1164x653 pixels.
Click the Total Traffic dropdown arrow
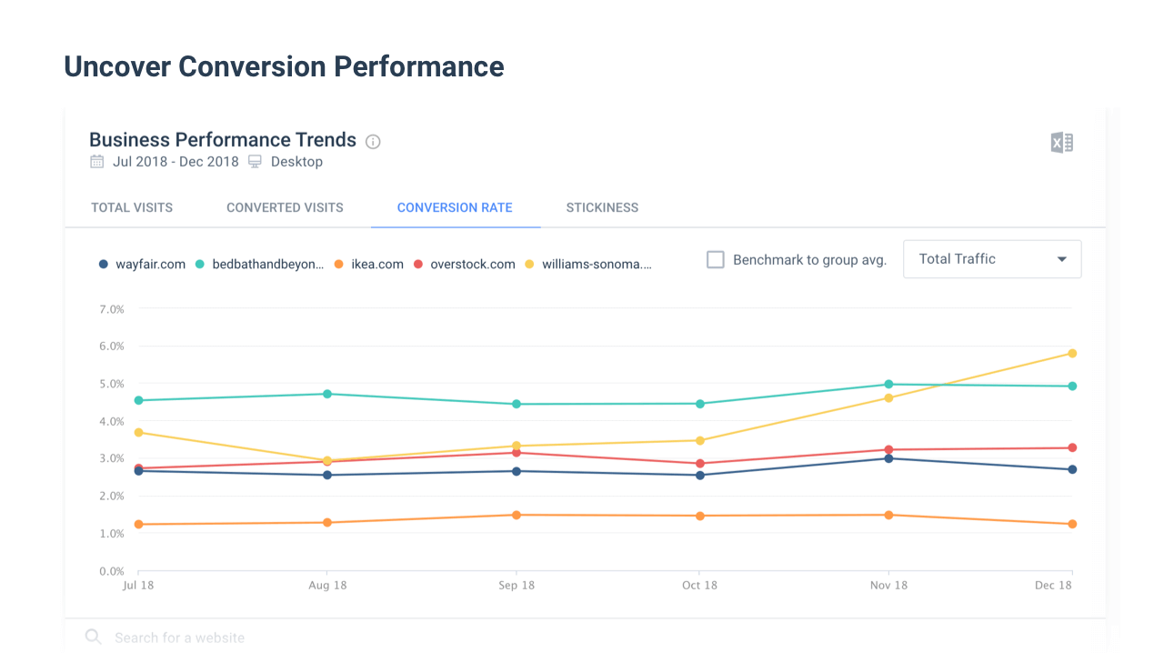[1061, 259]
